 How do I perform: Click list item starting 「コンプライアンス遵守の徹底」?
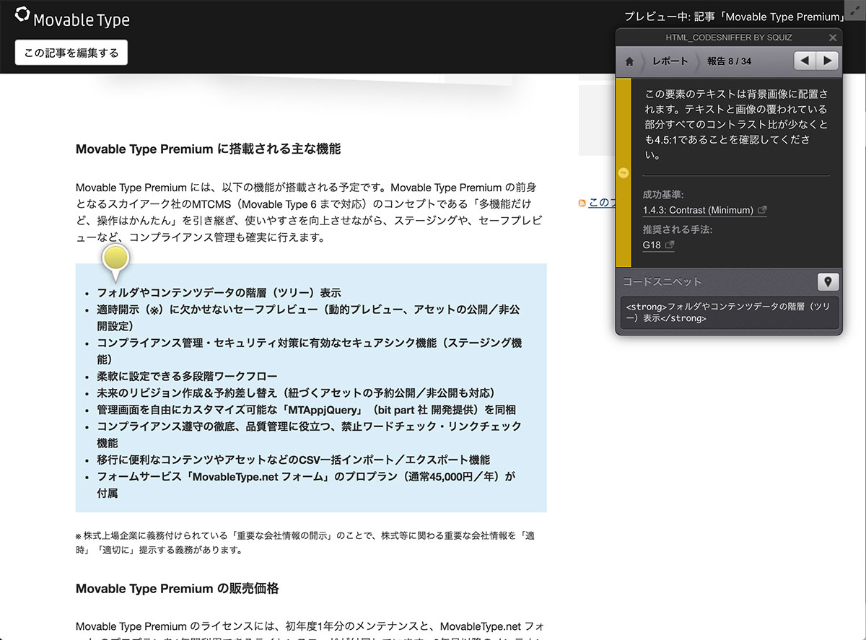[309, 434]
